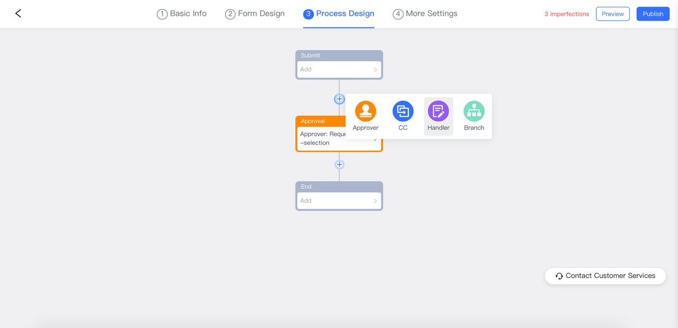Contact Customer Services
Screen dimensions: 678x328
click(x=605, y=276)
